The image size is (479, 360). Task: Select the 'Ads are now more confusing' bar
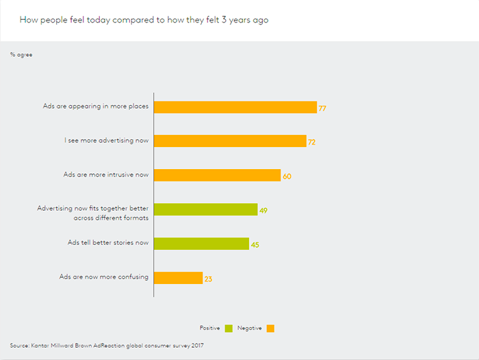click(x=178, y=278)
